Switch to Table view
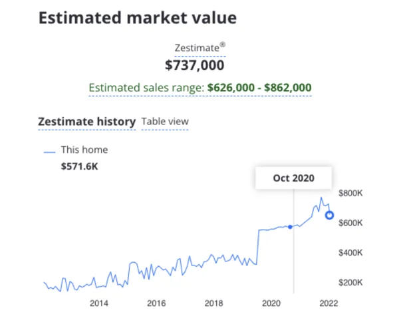Screen dimensions: 399x332 pos(165,122)
